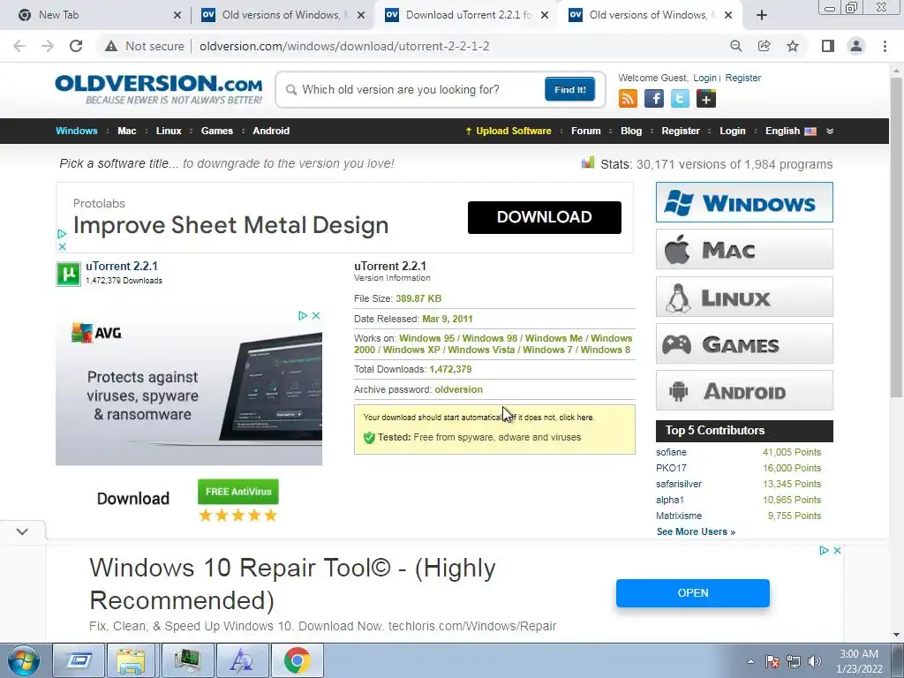Open a new browser tab
Viewport: 904px width, 678px height.
(762, 15)
